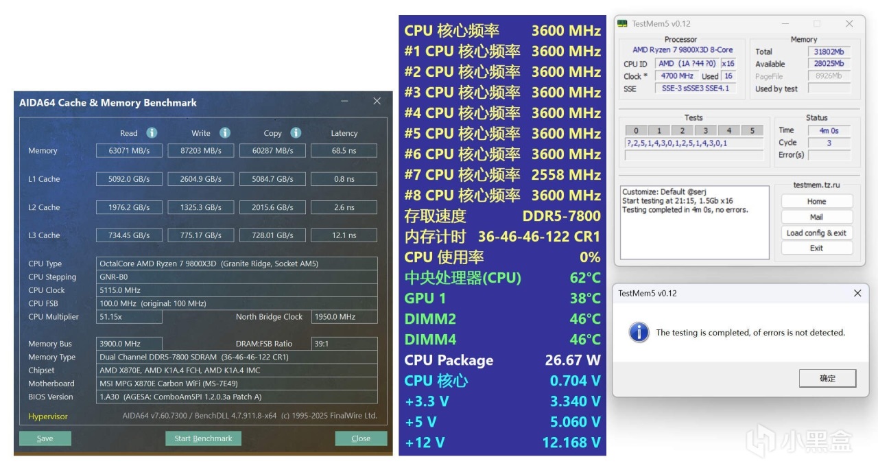The image size is (878, 470).
Task: Close the TestMem5 completion dialog
Action: click(857, 293)
